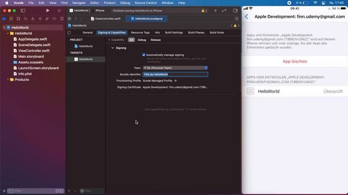Open AppDelegate.swift in the navigator
Viewport: 348px width, 195px height.
click(33, 39)
